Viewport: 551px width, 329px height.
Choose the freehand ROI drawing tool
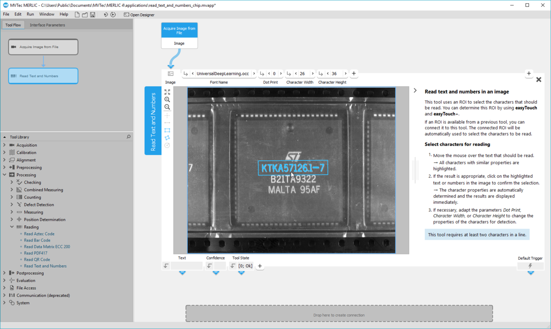167,137
